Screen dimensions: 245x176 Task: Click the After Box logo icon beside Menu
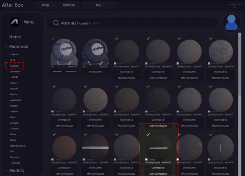coord(14,22)
